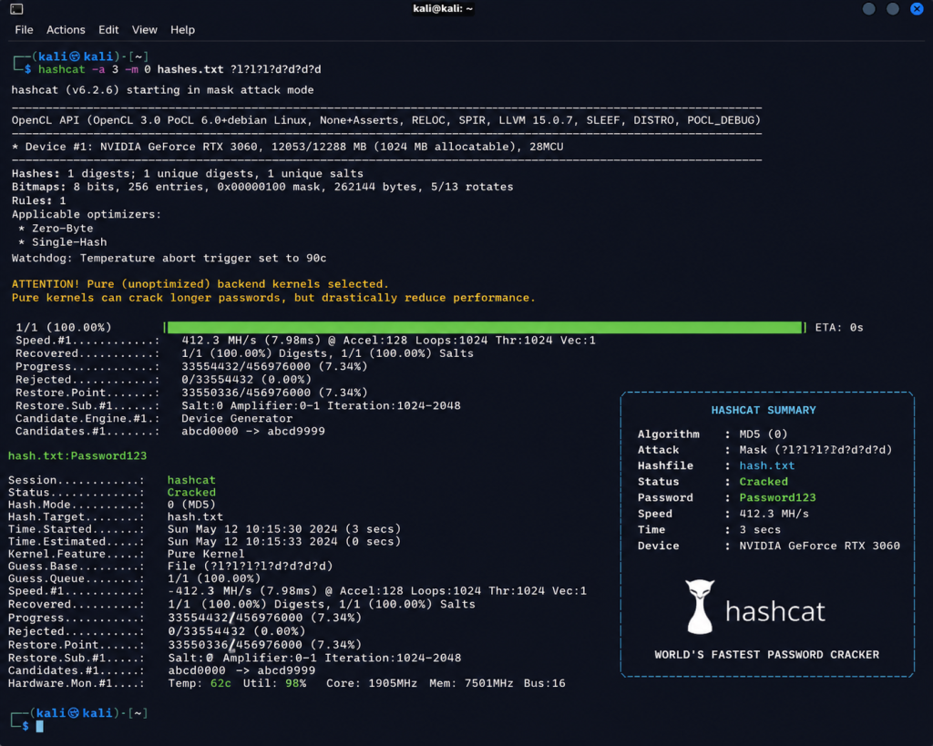Image resolution: width=933 pixels, height=746 pixels.
Task: Click the green progress bar
Action: tap(485, 327)
